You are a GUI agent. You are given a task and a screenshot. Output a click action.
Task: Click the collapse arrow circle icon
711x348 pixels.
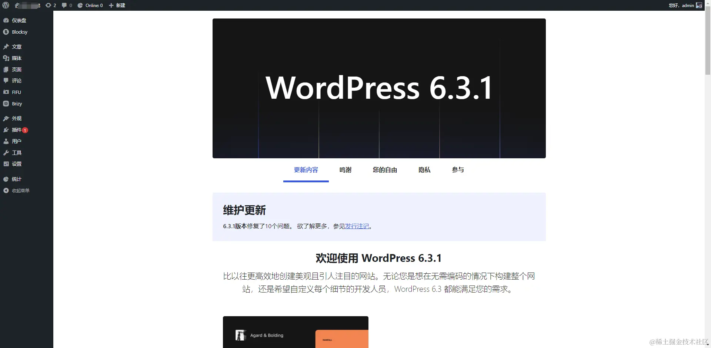tap(6, 190)
